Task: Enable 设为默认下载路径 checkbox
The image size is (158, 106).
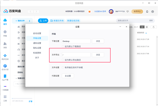Action: click(63, 46)
